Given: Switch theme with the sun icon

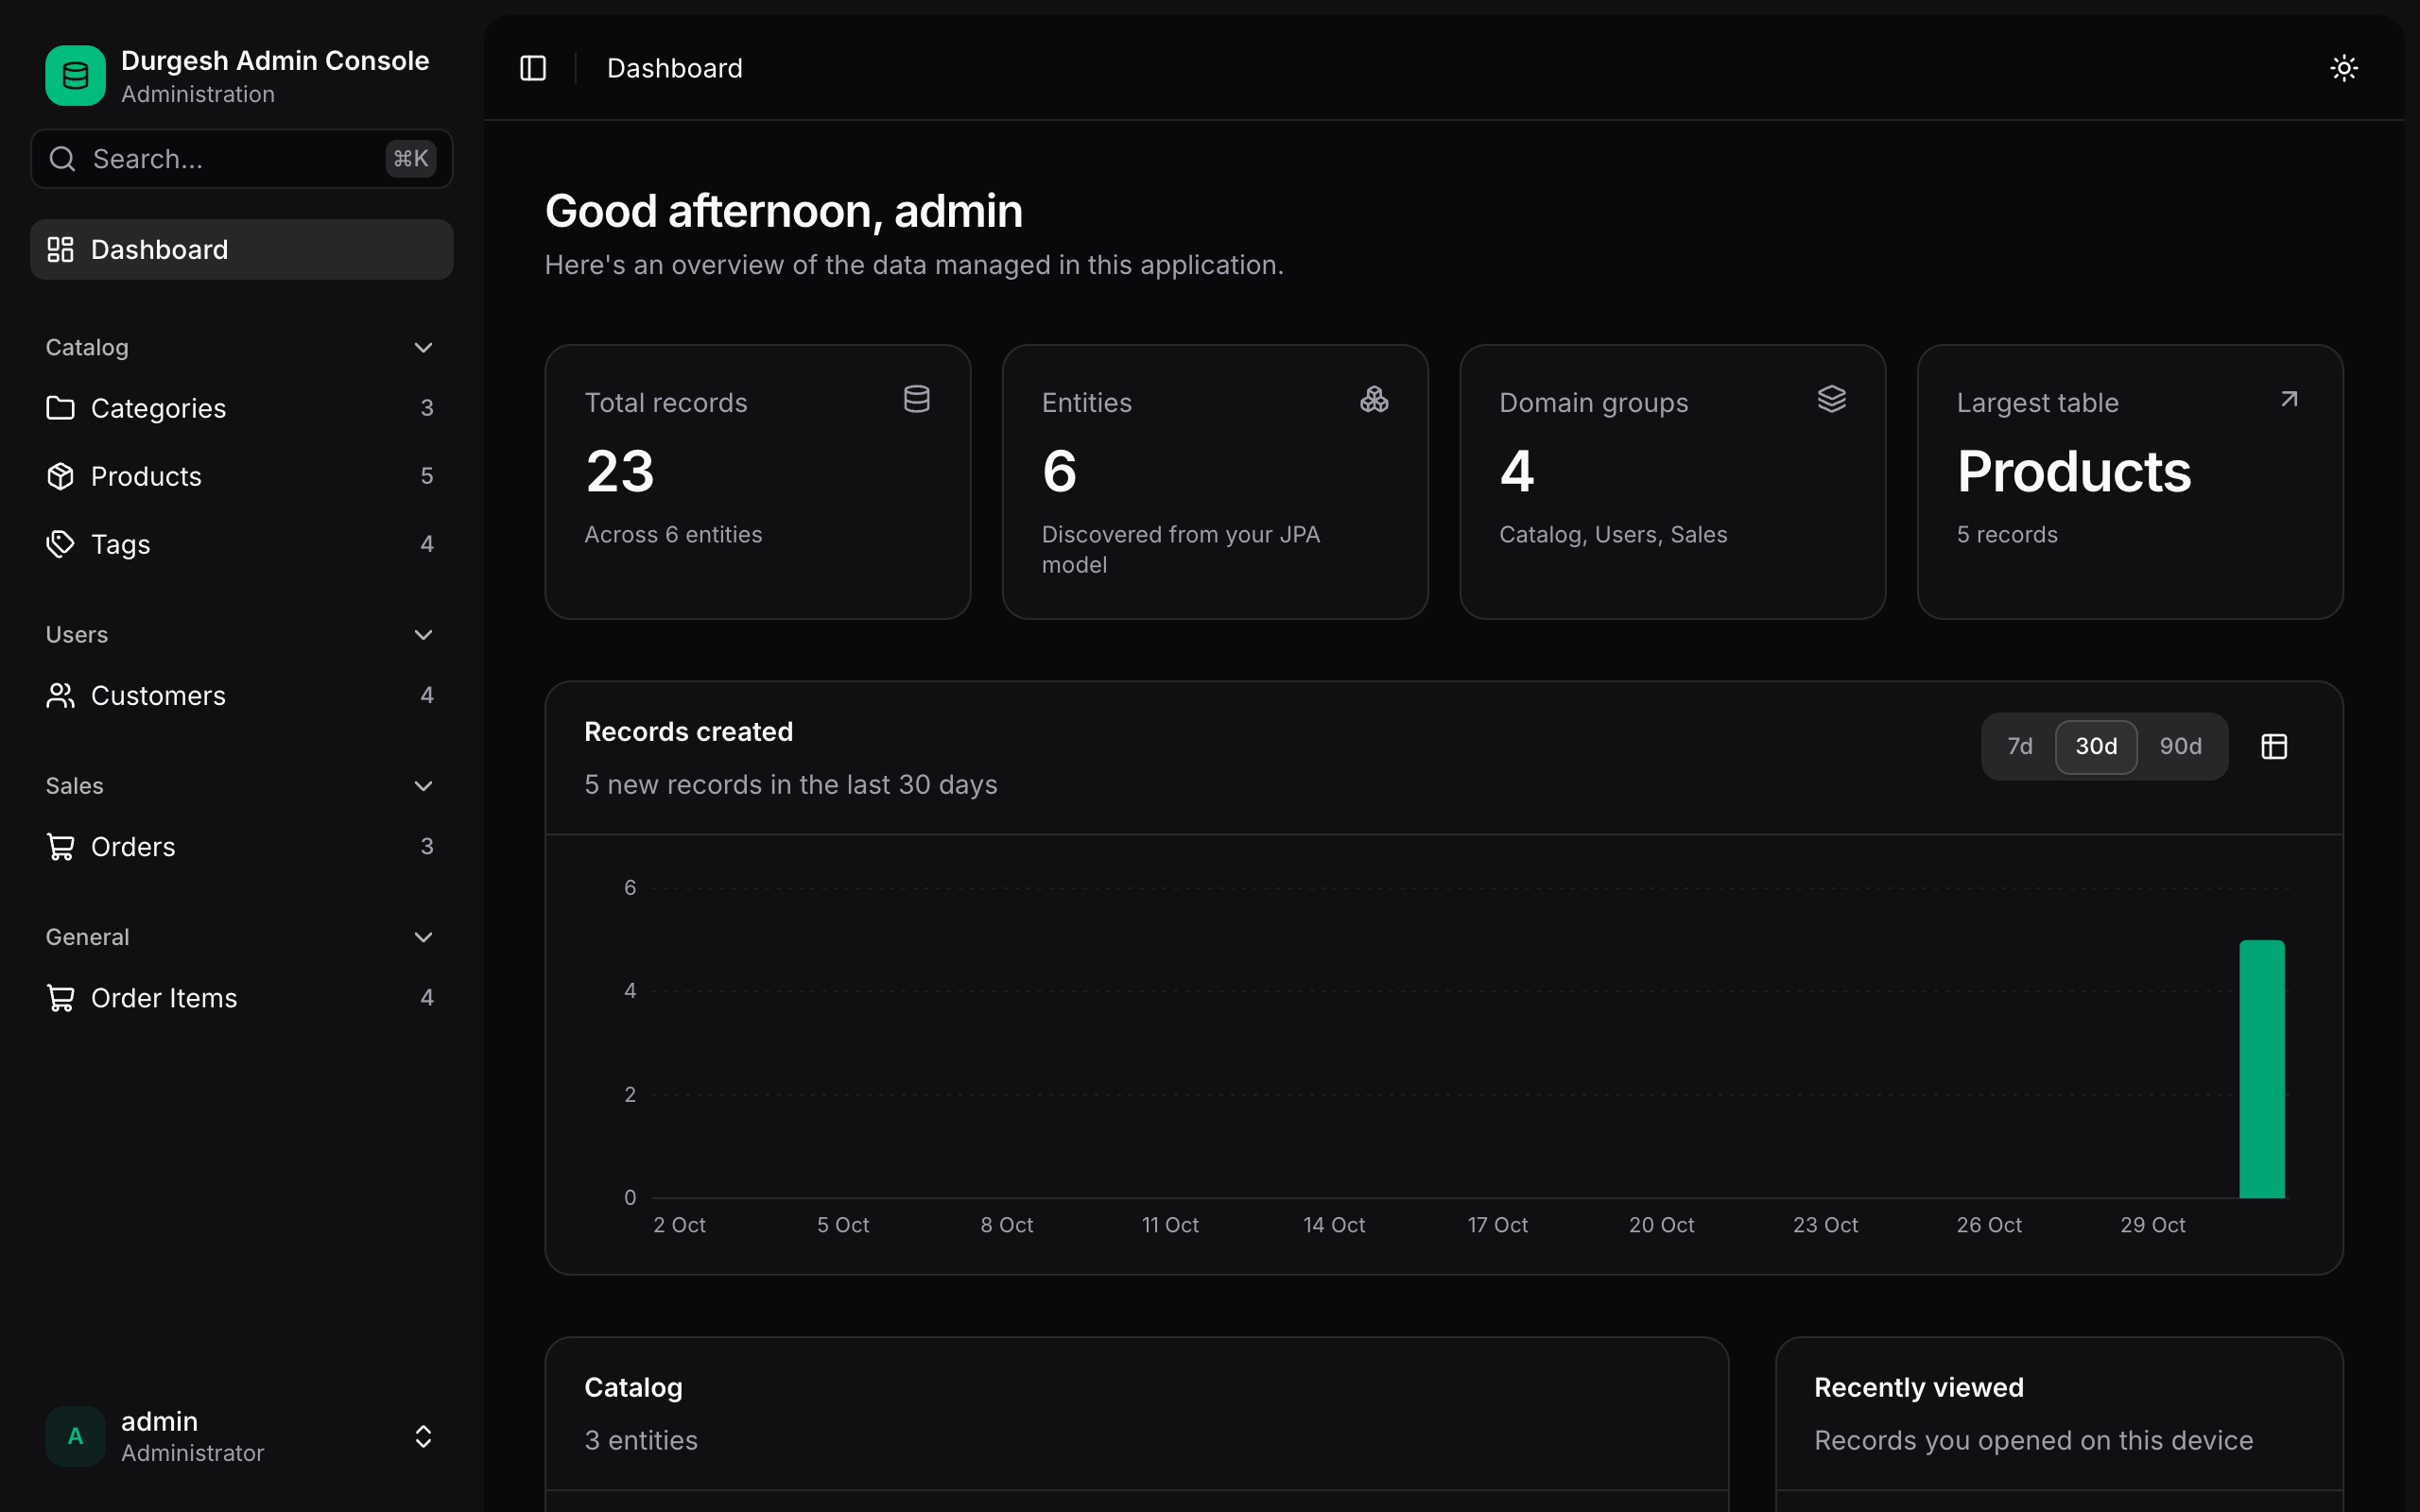Looking at the screenshot, I should 2344,68.
